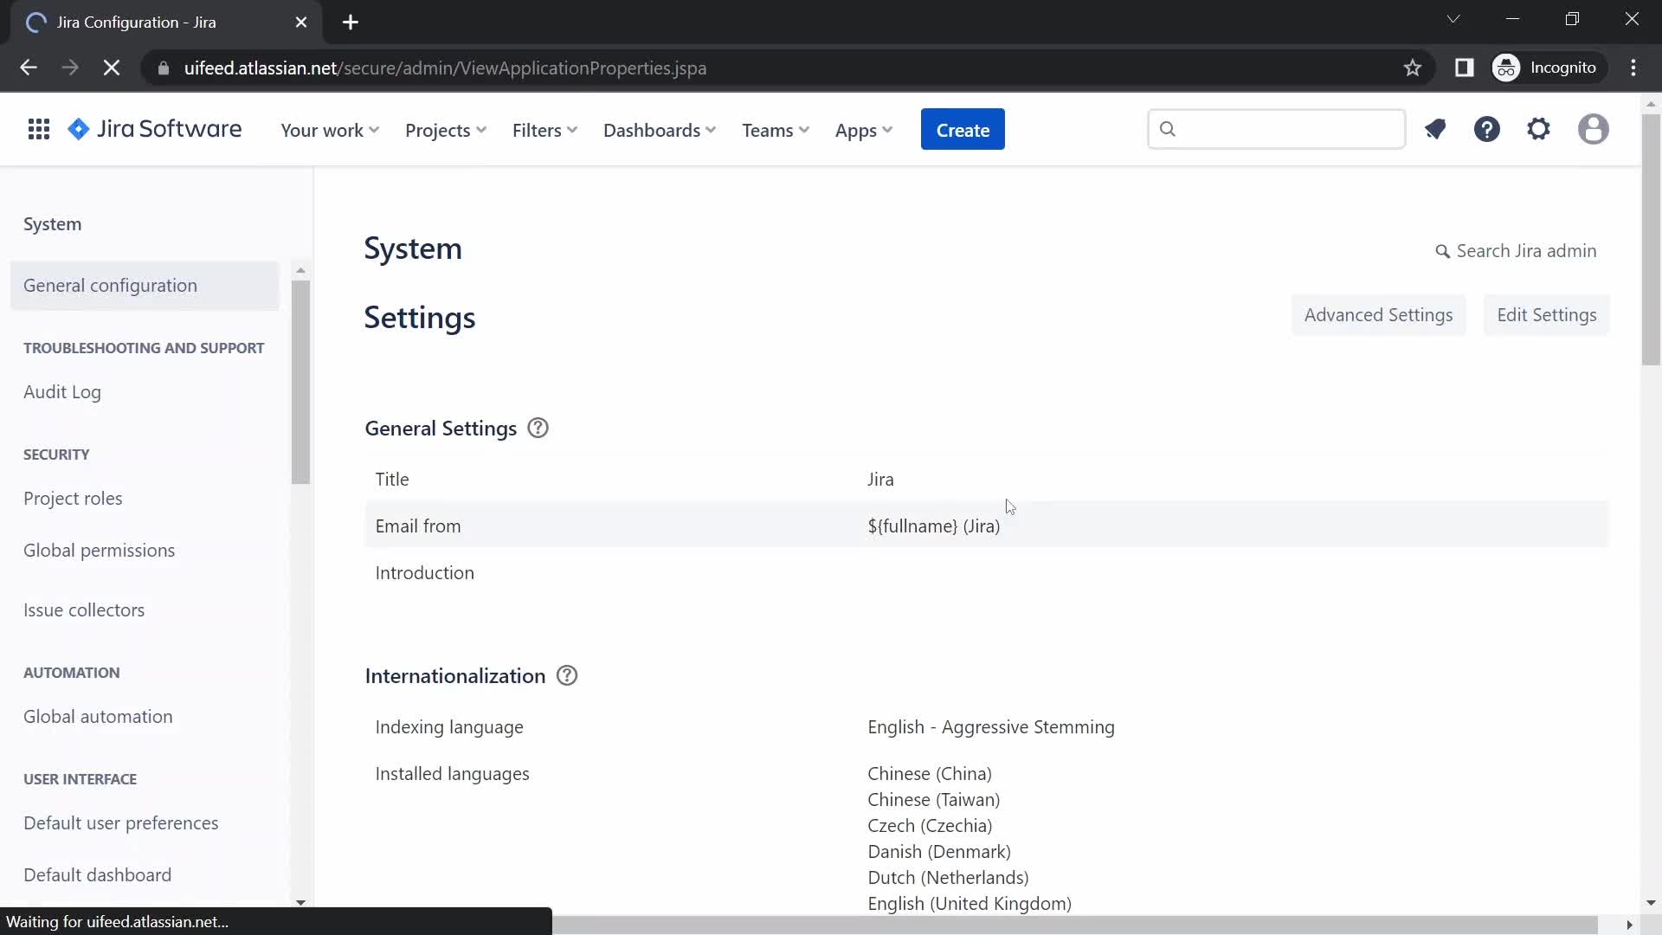Click the Jira Software logo
The image size is (1662, 935).
(155, 130)
